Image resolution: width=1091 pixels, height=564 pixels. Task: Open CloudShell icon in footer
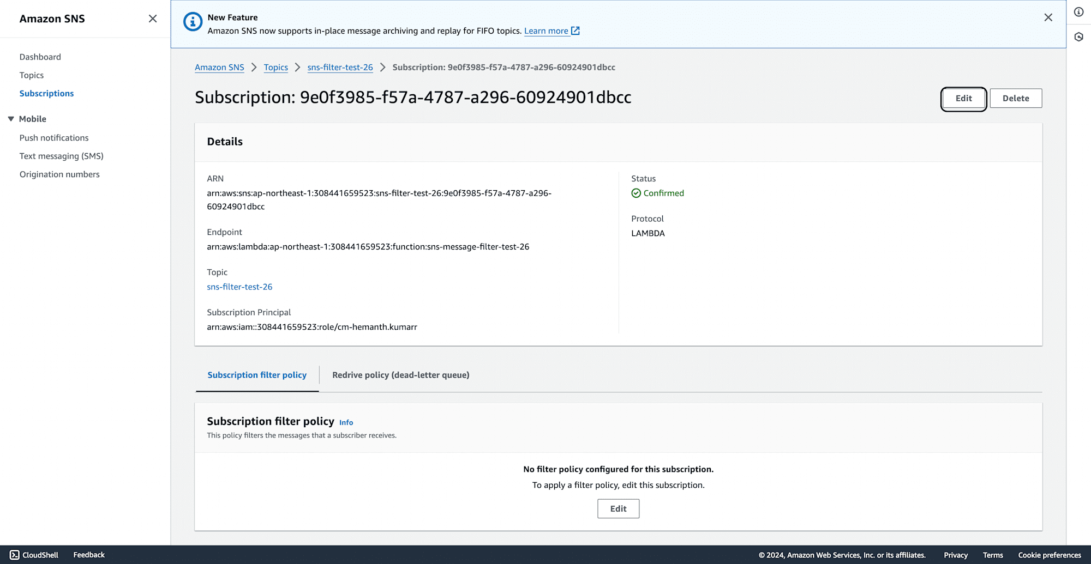point(14,555)
